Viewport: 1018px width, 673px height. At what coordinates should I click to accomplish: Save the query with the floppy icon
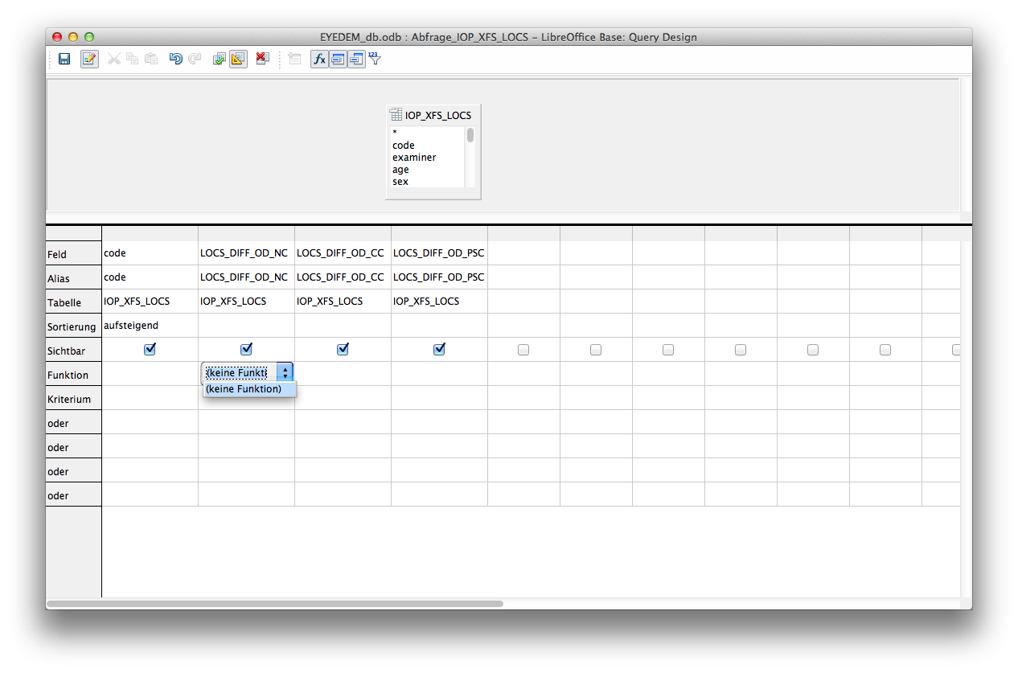point(64,59)
